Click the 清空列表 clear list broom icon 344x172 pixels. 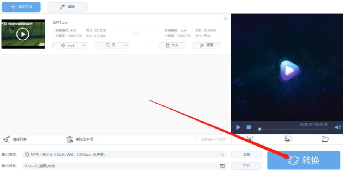tap(6, 139)
